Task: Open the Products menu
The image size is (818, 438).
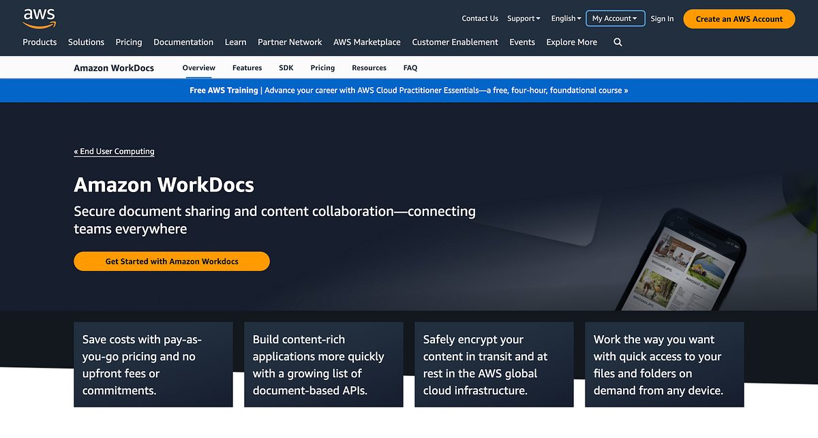Action: 40,42
